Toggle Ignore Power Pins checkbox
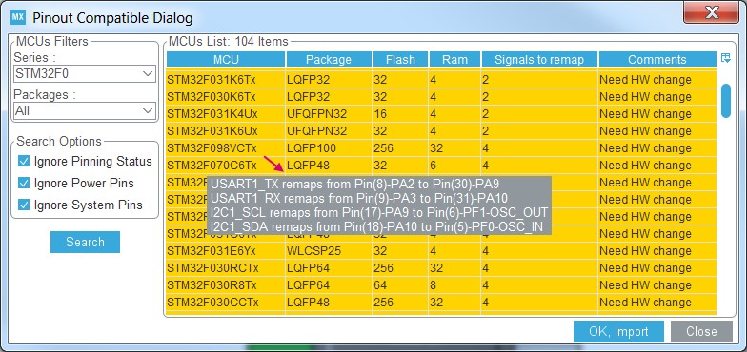The image size is (747, 352). click(24, 183)
